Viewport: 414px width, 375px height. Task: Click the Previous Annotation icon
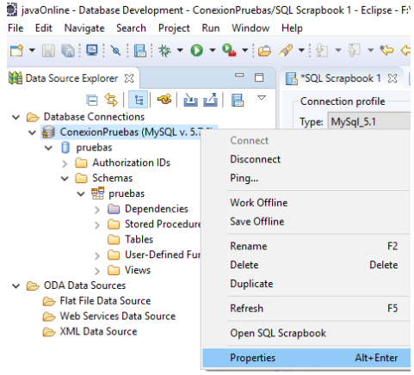[x=354, y=51]
